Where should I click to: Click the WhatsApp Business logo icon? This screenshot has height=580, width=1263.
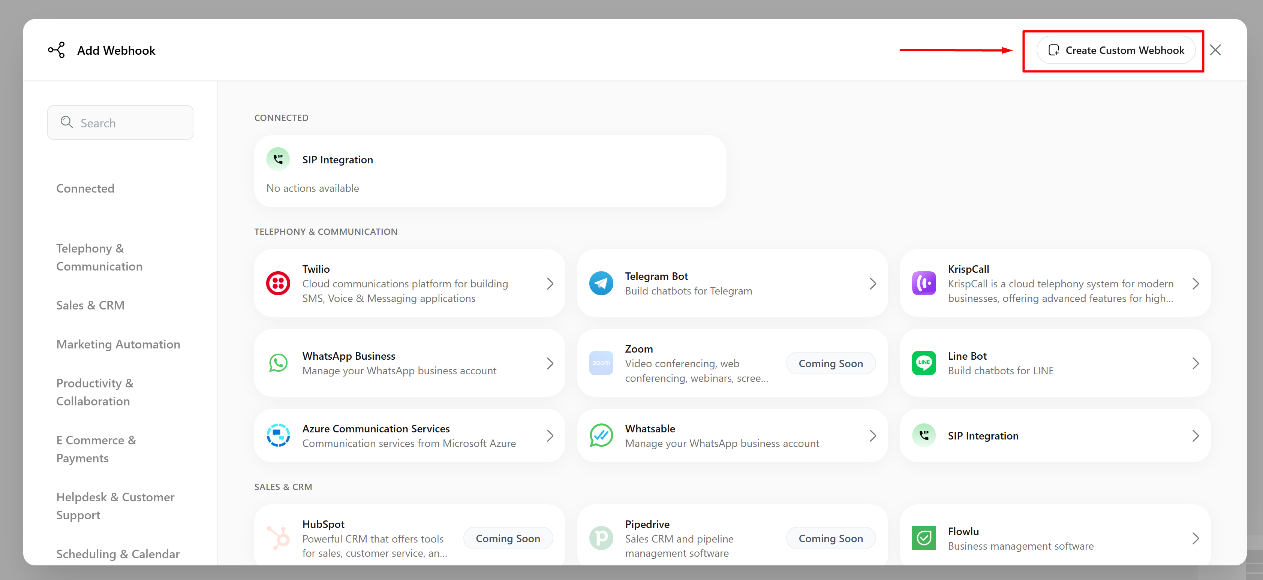[x=278, y=363]
